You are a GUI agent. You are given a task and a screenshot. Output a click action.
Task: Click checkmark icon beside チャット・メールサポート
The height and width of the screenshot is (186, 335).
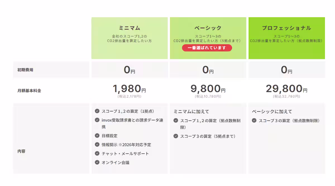click(x=97, y=153)
